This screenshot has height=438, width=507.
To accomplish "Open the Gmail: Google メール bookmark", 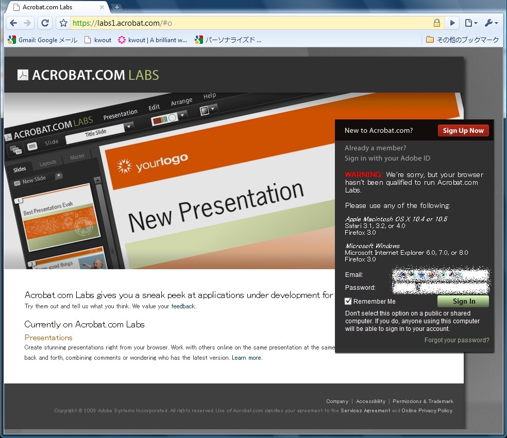I will (43, 40).
